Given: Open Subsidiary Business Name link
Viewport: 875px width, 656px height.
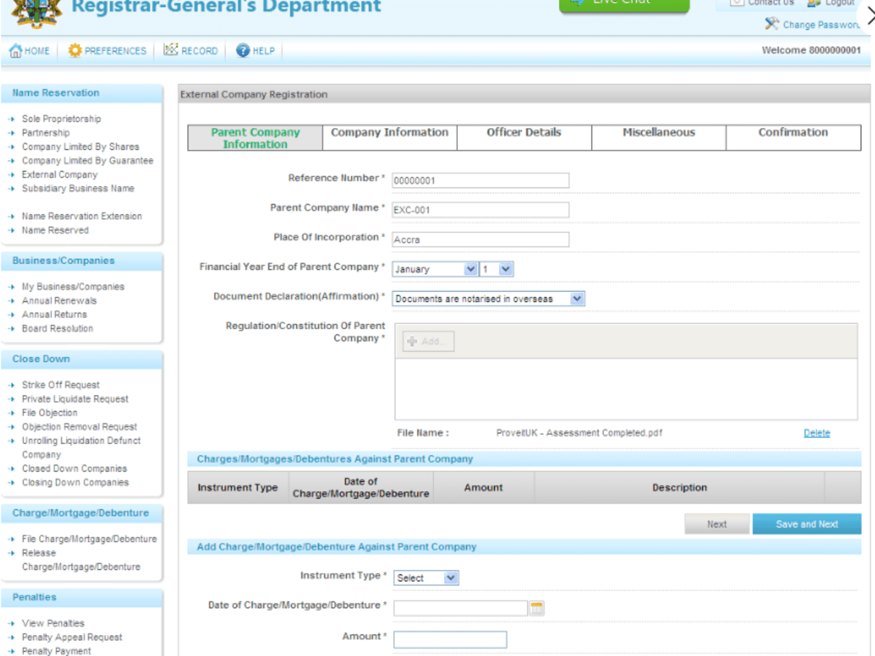Looking at the screenshot, I should click(78, 188).
